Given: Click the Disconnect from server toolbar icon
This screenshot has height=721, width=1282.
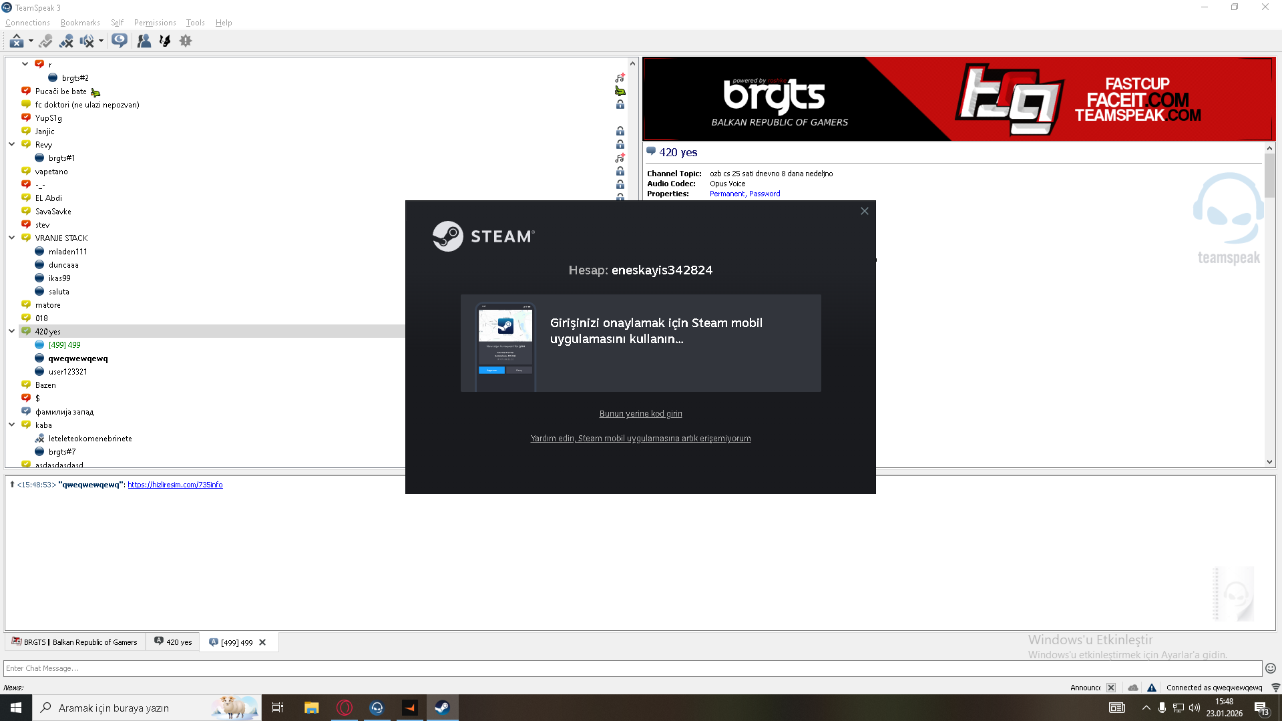Looking at the screenshot, I should [17, 41].
